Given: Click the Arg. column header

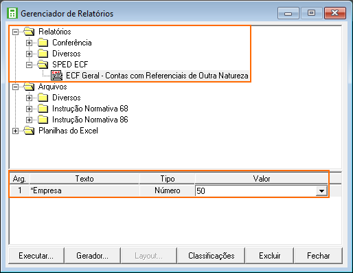Looking at the screenshot, I should 19,179.
